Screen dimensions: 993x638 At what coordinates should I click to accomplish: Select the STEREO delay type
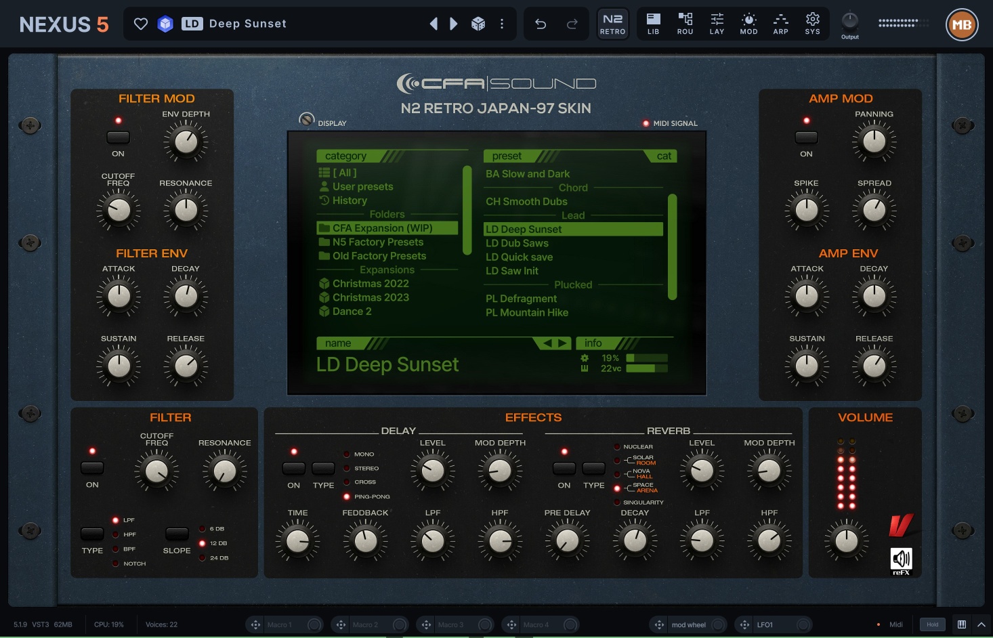361,468
